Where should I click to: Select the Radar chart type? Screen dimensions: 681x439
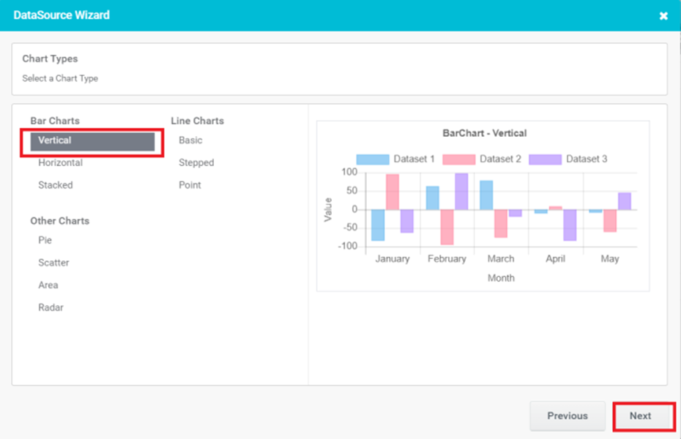[51, 307]
